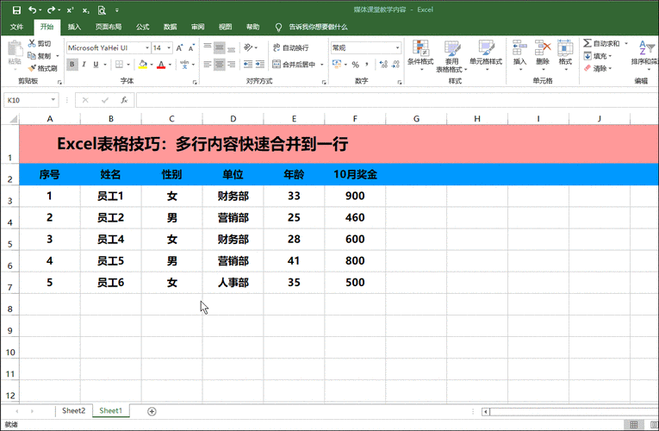Viewport: 659px width, 431px height.
Task: Click the Name Box showing K10
Action: 31,100
